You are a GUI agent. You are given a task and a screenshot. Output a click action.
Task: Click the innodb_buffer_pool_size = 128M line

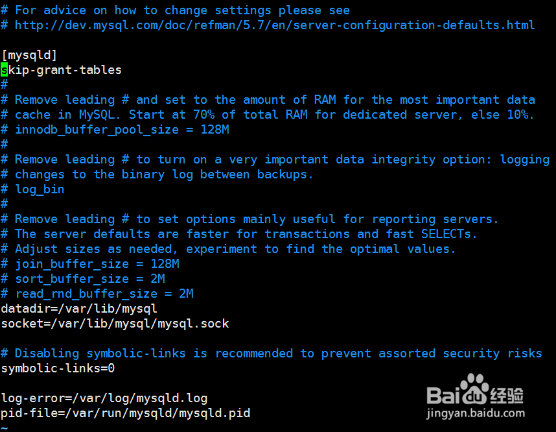(x=122, y=130)
